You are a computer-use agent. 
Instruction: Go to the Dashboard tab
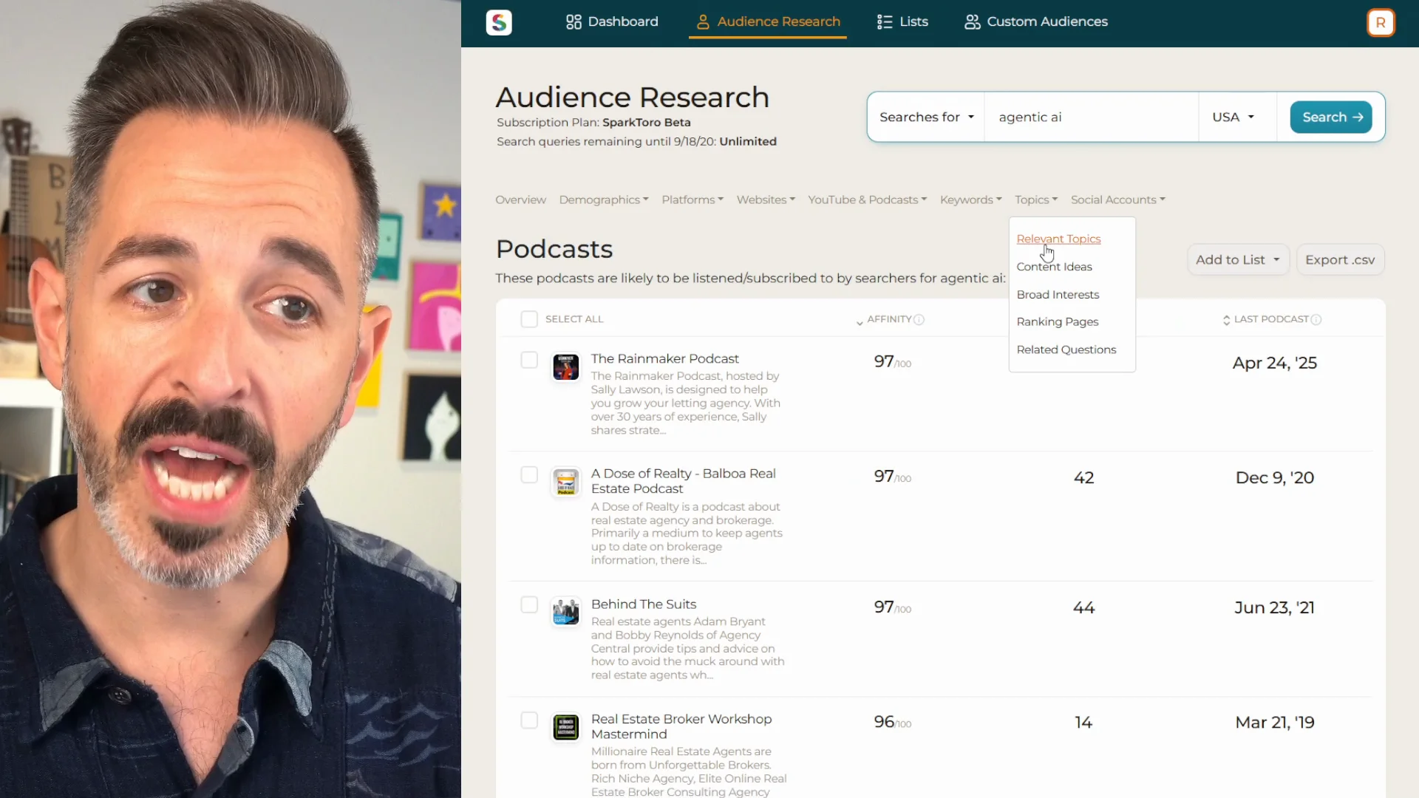(x=612, y=21)
